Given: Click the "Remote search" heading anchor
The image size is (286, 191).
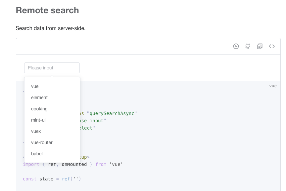Looking at the screenshot, I should click(x=47, y=10).
